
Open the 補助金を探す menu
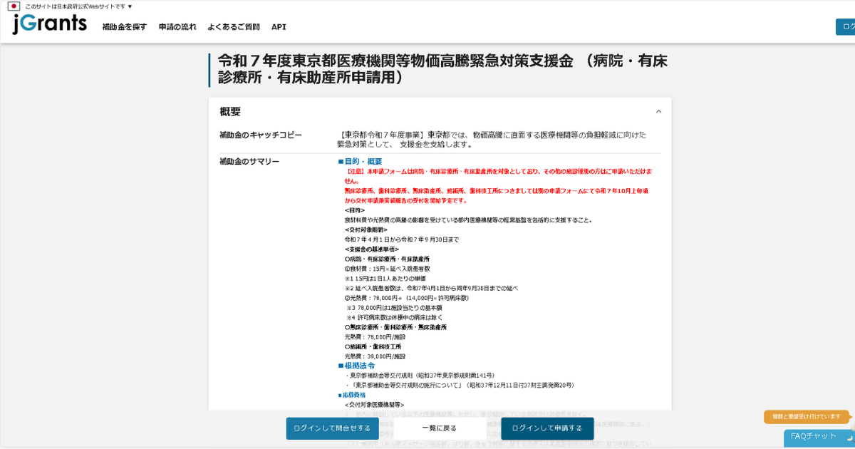124,27
